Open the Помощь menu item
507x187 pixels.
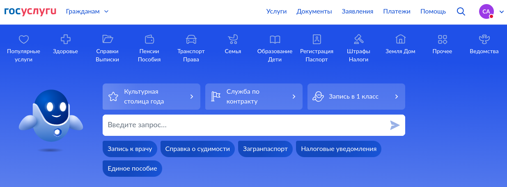433,11
